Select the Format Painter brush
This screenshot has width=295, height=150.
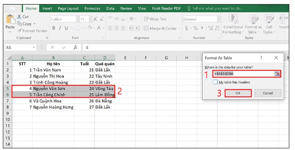[x=19, y=31]
